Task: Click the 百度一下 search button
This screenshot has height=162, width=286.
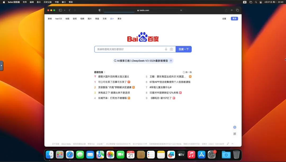Action: pyautogui.click(x=184, y=49)
